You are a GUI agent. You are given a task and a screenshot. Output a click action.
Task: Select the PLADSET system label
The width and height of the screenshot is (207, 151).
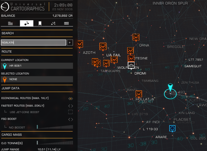click(182, 119)
